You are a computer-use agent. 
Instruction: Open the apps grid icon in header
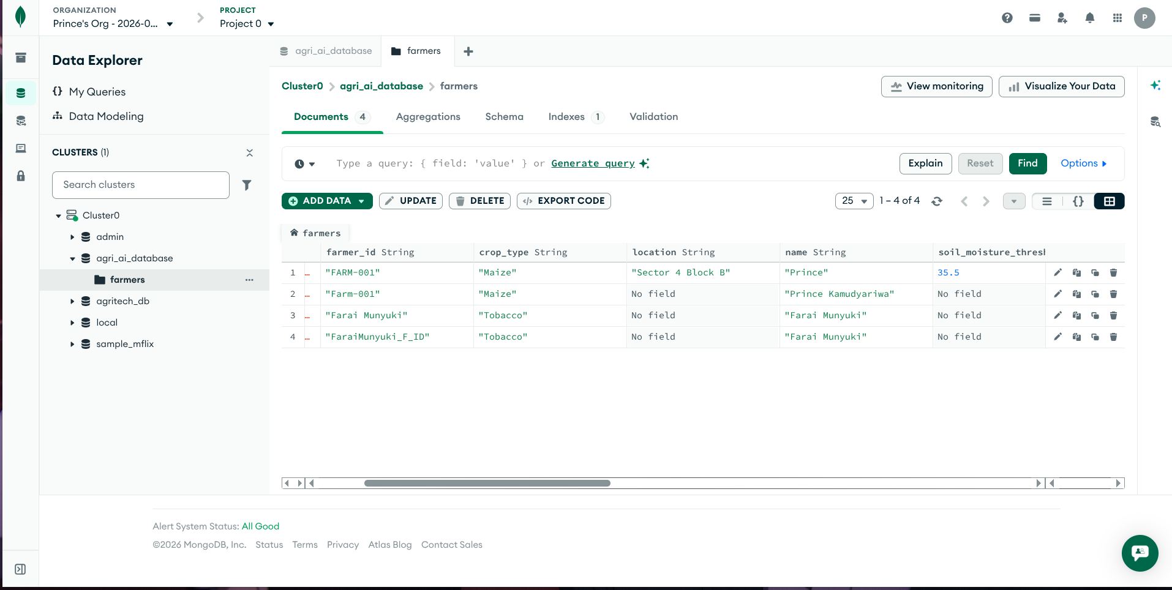pos(1118,18)
